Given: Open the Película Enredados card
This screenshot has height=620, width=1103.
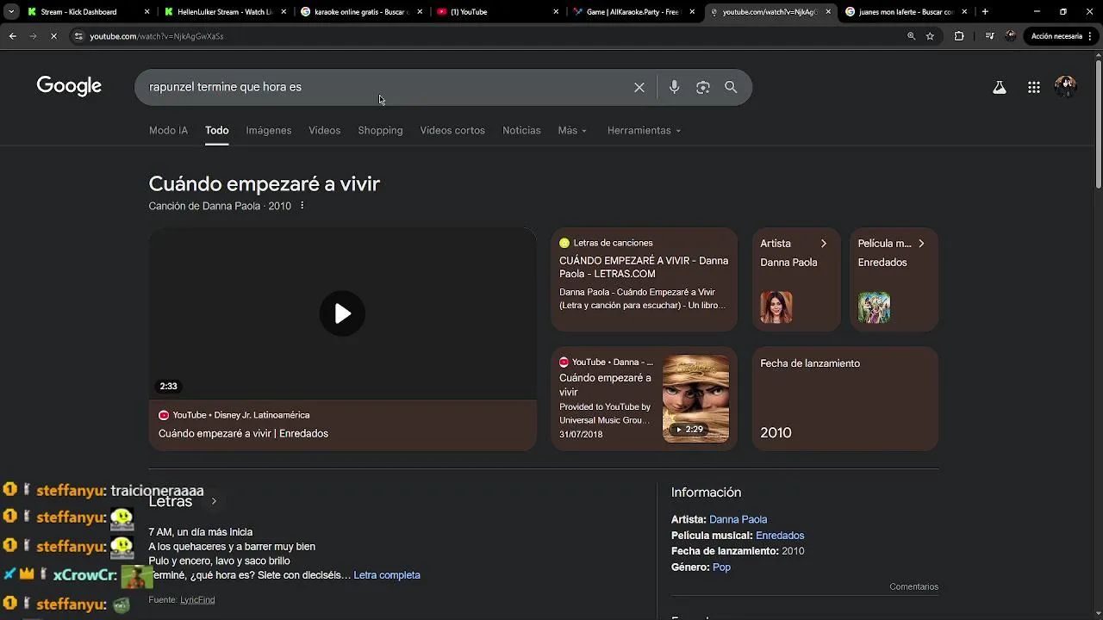Looking at the screenshot, I should click(x=894, y=279).
